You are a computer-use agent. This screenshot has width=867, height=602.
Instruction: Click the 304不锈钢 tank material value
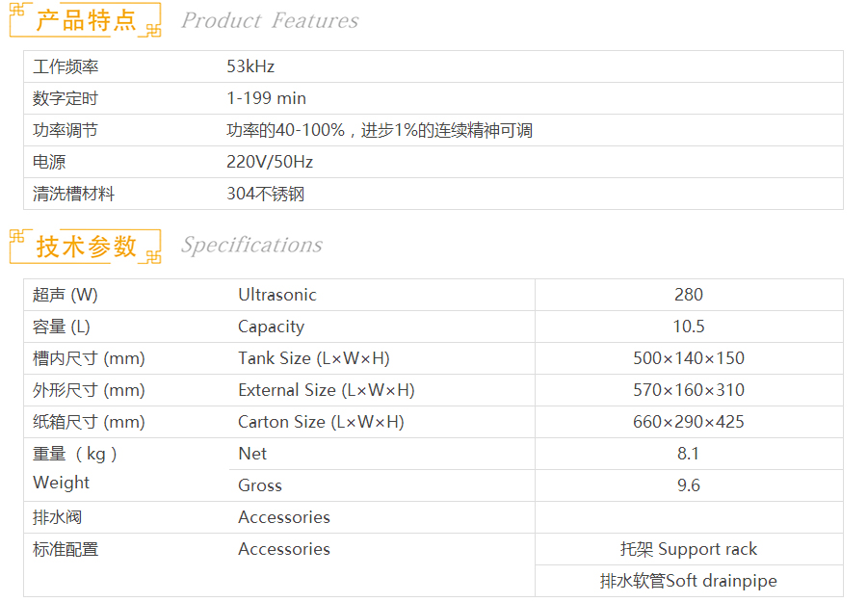(x=266, y=194)
